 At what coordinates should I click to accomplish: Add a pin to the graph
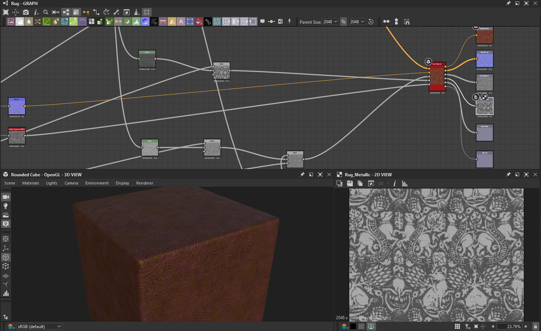coord(289,21)
